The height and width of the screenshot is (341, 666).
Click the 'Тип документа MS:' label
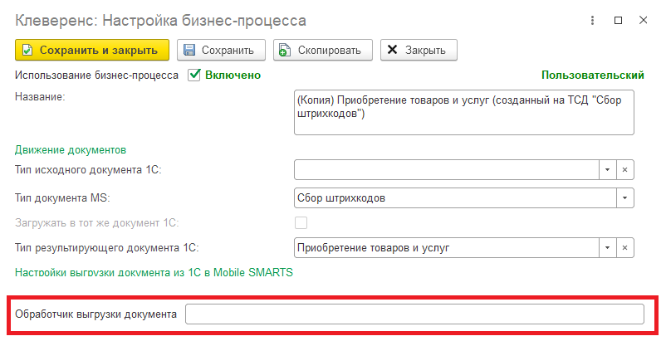tap(62, 198)
